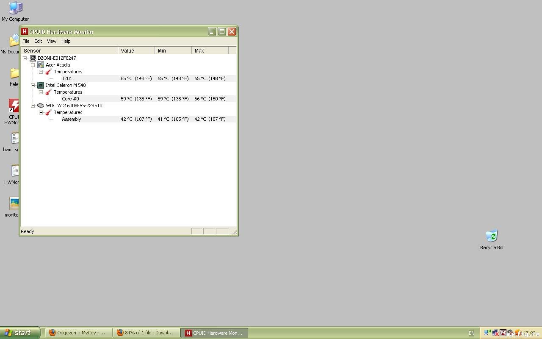
Task: Click the Ready status bar text
Action: [28, 231]
